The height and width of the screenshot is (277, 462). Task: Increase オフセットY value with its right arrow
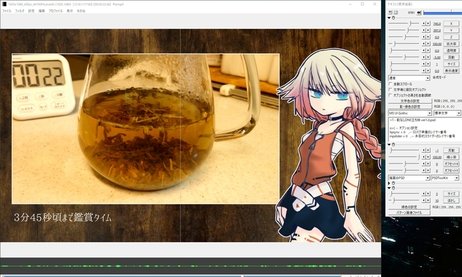[x=428, y=170]
